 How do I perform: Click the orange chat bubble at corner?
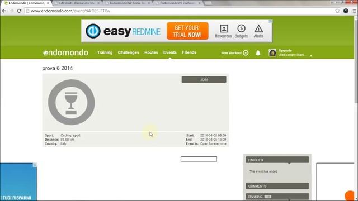[350, 196]
